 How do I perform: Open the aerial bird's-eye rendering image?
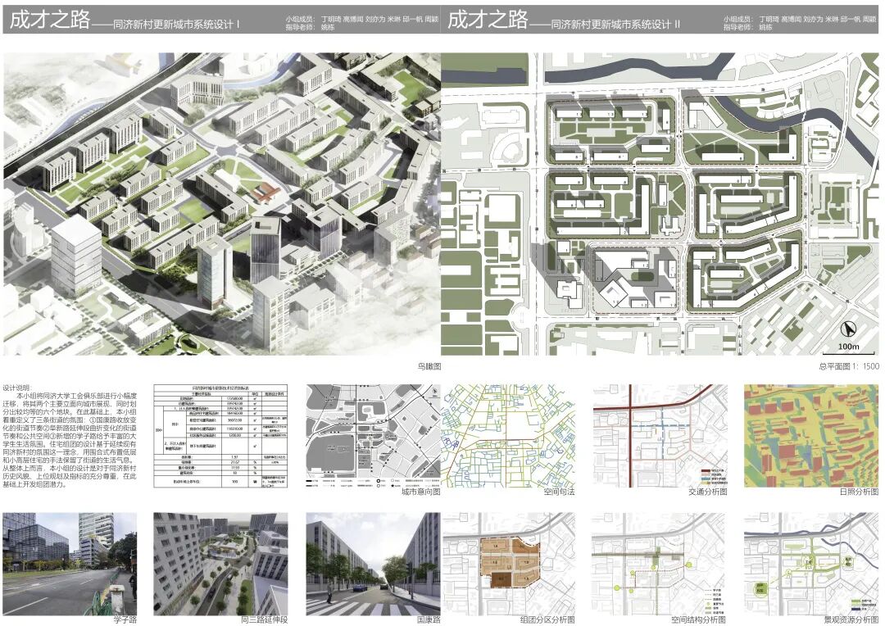(221, 204)
